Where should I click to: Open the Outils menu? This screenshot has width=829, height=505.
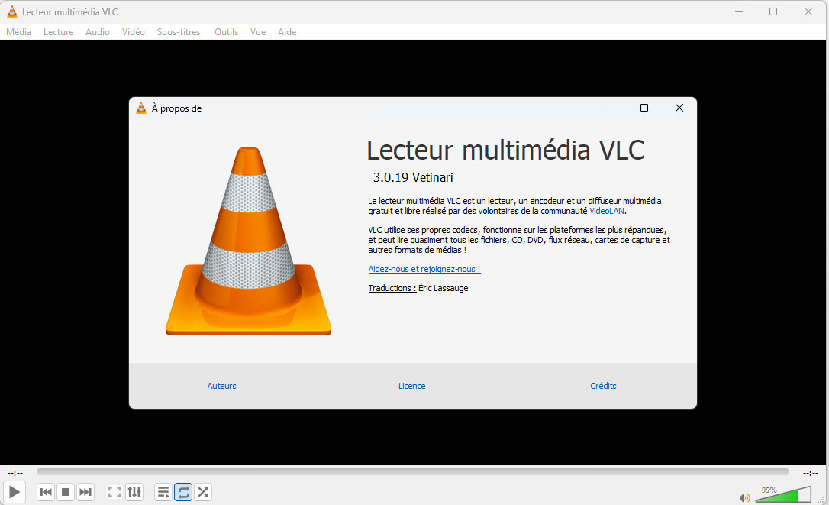pos(226,32)
